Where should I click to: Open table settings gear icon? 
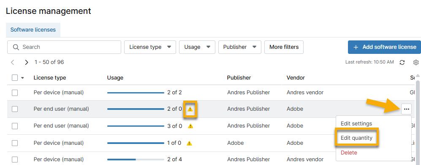point(416,62)
